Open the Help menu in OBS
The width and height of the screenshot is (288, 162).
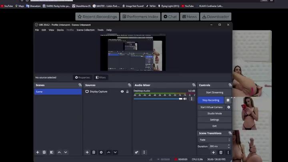click(109, 30)
